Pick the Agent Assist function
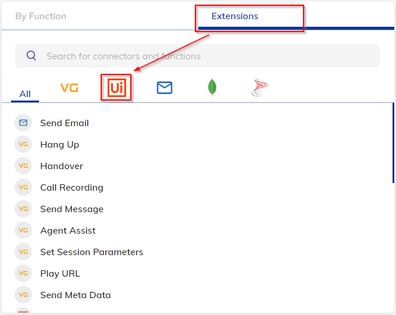Image resolution: width=396 pixels, height=315 pixels. click(68, 231)
